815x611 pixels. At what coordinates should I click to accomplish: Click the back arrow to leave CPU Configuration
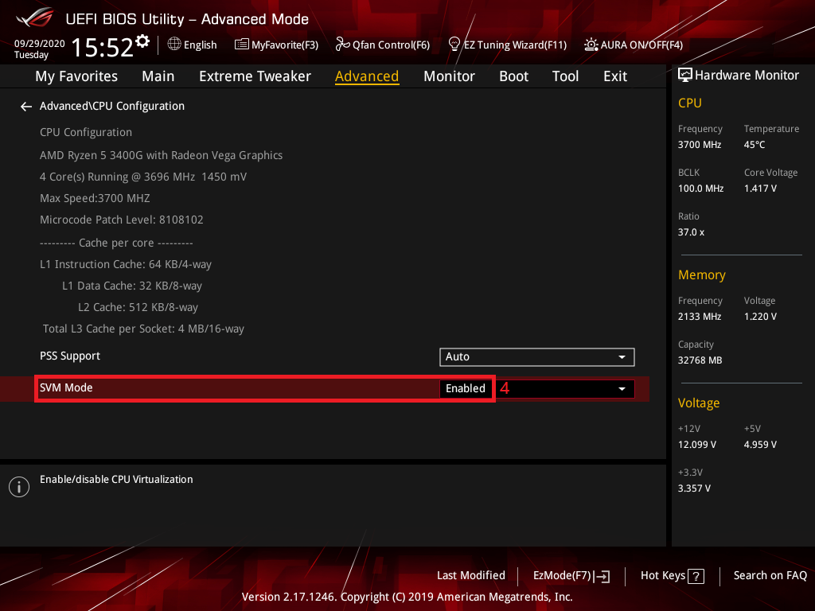click(26, 106)
